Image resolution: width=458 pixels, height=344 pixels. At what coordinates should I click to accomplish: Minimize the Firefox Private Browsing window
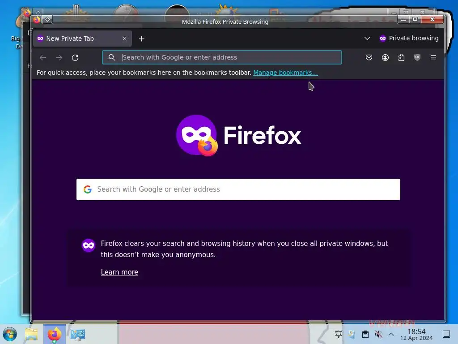[403, 20]
